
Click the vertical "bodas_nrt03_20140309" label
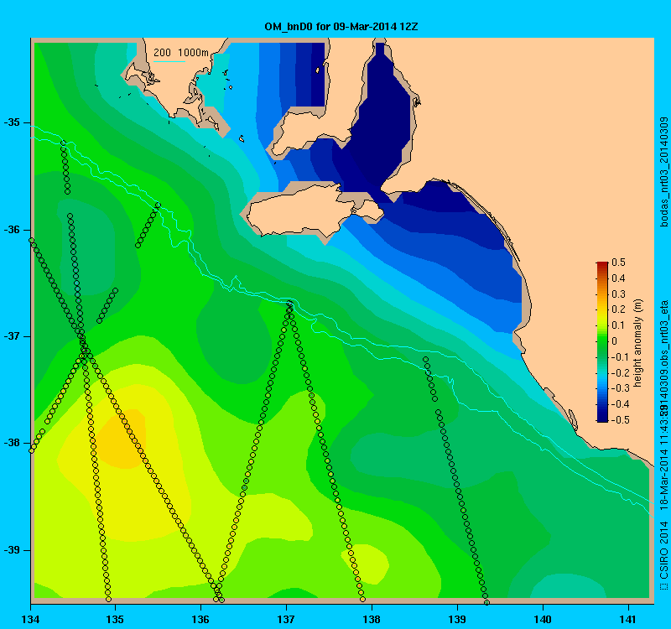[x=664, y=172]
